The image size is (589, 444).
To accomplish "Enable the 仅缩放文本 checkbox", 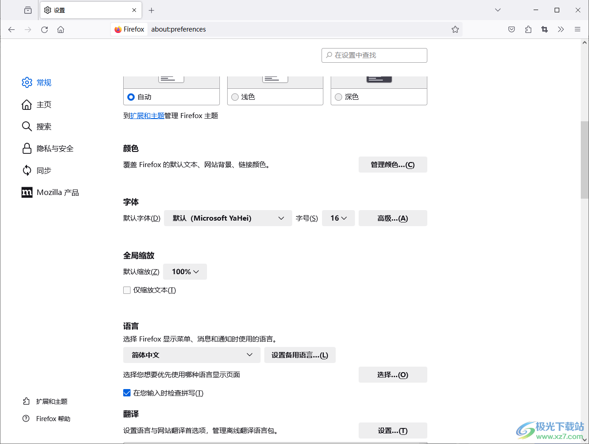I will click(127, 290).
